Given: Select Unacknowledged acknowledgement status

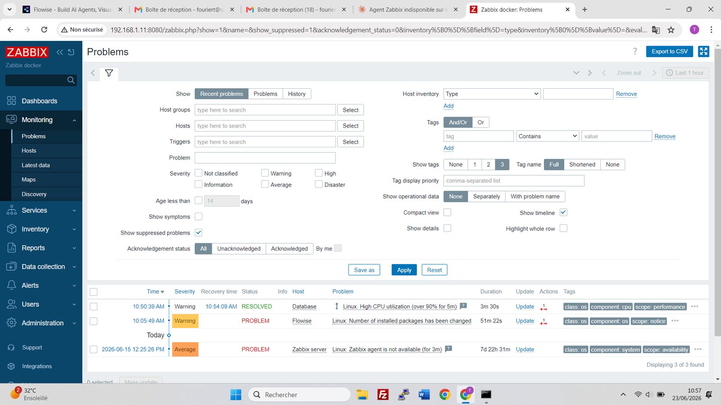Looking at the screenshot, I should (x=239, y=248).
